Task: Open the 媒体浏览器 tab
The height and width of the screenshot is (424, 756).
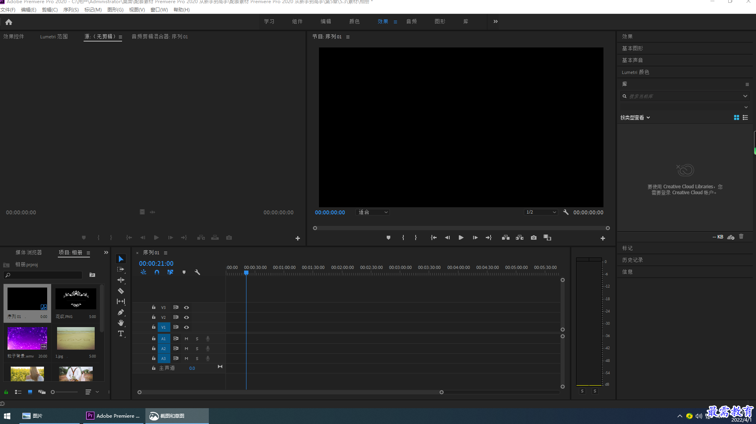Action: click(29, 252)
